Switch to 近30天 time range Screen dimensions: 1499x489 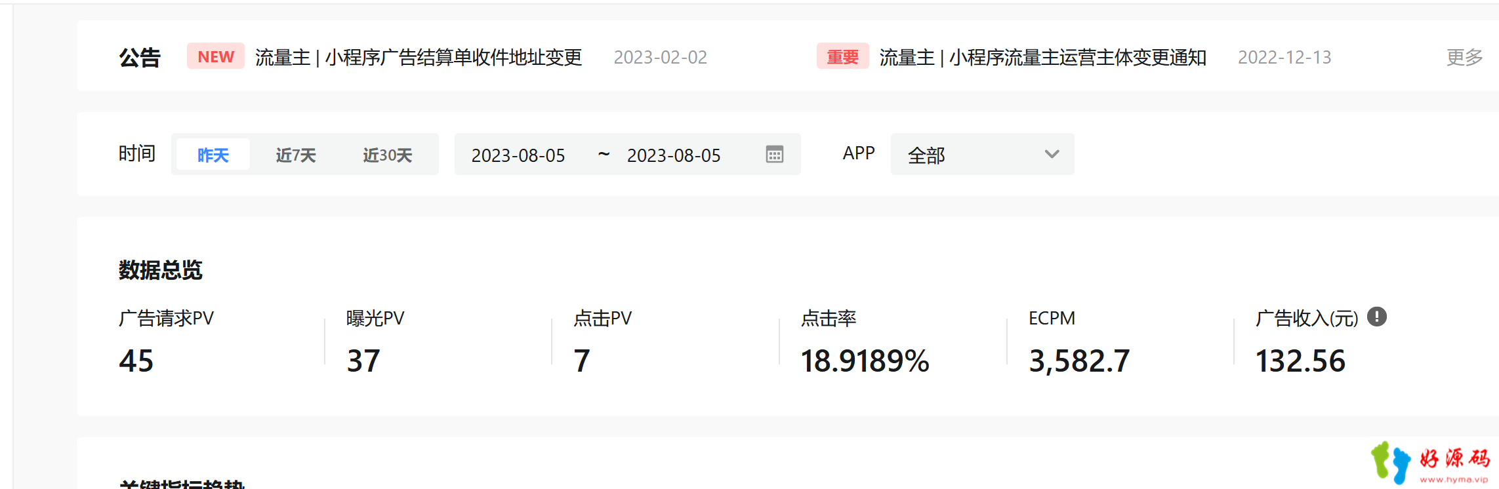[x=387, y=155]
